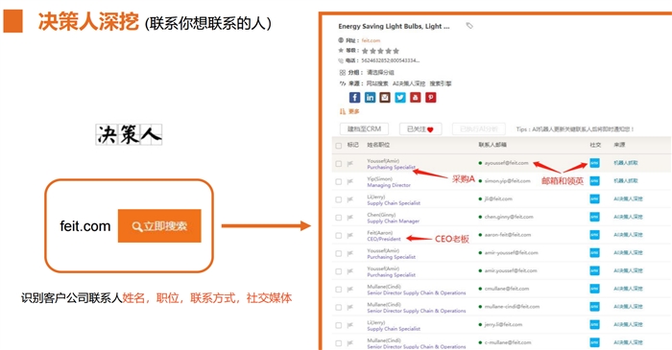Screen dimensions: 672x350
Task: Click email mullane-cindi@feit.com
Action: (x=512, y=307)
